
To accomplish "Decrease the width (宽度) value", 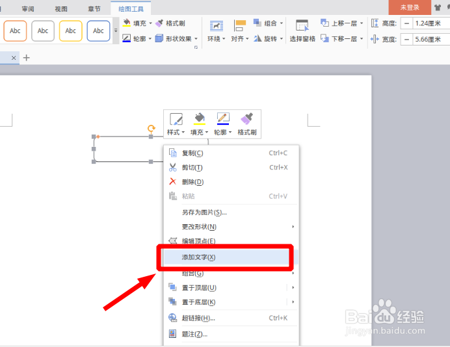I will pyautogui.click(x=406, y=39).
